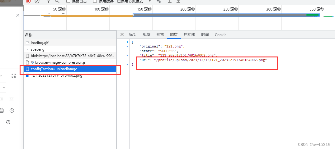This screenshot has width=335, height=149.
Task: Click the "121.png" original value
Action: click(x=173, y=46)
